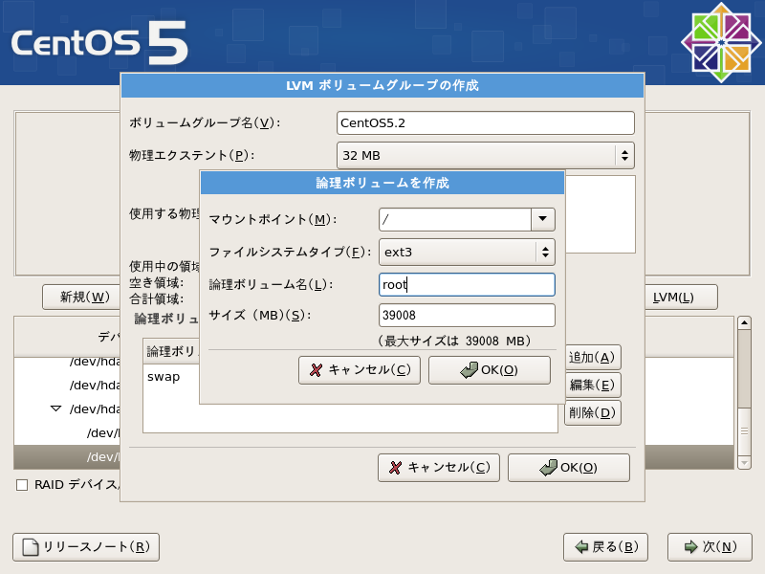765x574 pixels.
Task: Select the highlighted /dev row in partition list
Action: pos(67,457)
